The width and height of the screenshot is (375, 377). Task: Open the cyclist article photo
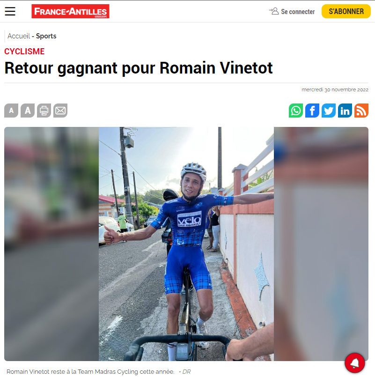(x=186, y=244)
